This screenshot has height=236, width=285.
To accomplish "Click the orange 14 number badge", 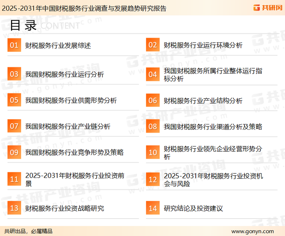I will pos(153,208).
